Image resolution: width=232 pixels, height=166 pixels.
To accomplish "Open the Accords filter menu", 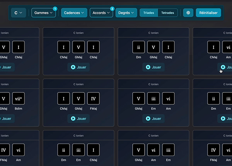I will coord(101,13).
